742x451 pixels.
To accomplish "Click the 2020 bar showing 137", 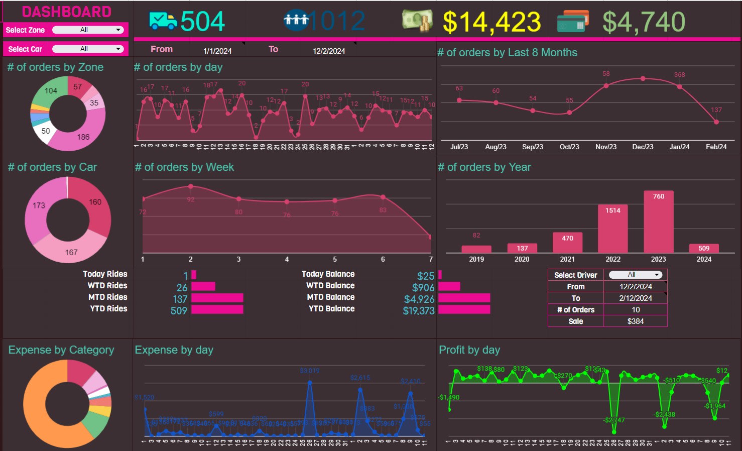I will click(522, 248).
